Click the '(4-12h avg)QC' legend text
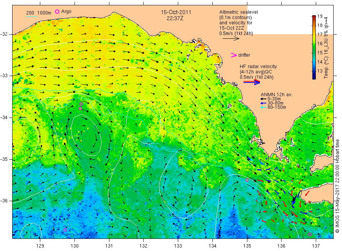Viewport: 342px width, 251px height. pyautogui.click(x=256, y=72)
